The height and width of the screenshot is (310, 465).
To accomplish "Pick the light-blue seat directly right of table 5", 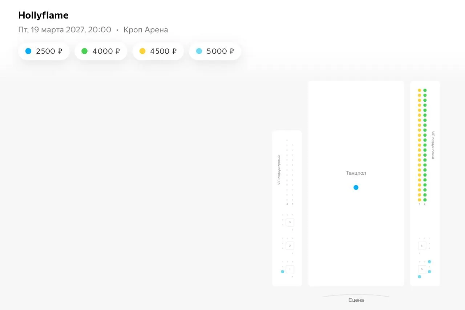I will point(429,271).
